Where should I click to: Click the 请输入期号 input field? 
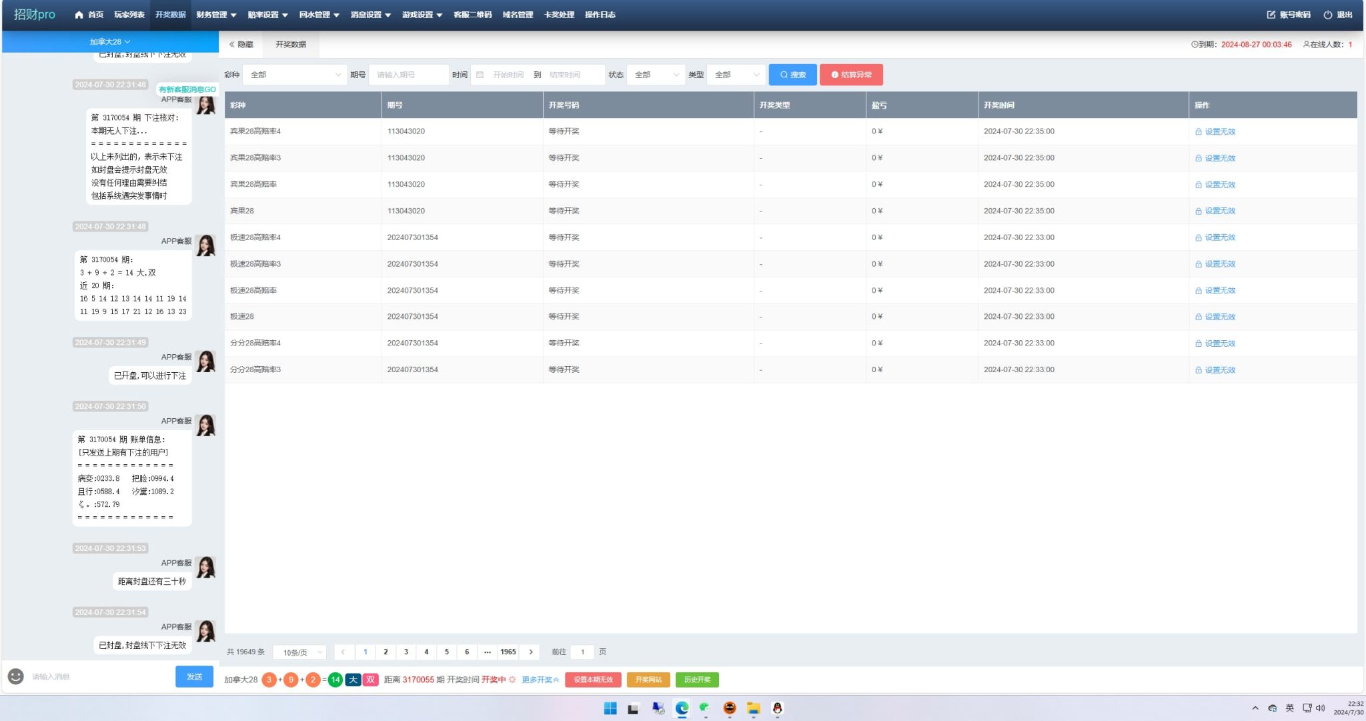click(x=408, y=75)
